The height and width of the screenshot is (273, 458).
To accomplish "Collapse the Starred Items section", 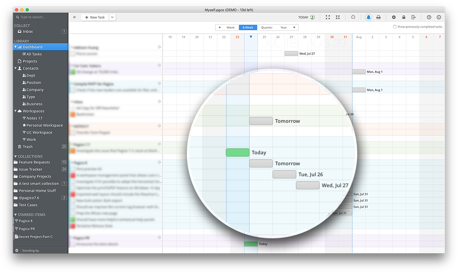I will [16, 215].
